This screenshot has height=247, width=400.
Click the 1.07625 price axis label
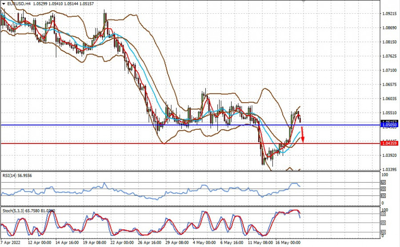(389, 56)
